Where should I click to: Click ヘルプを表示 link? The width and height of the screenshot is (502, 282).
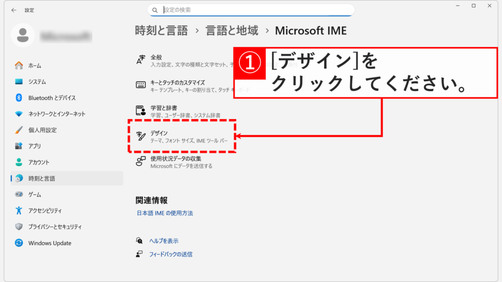(164, 241)
